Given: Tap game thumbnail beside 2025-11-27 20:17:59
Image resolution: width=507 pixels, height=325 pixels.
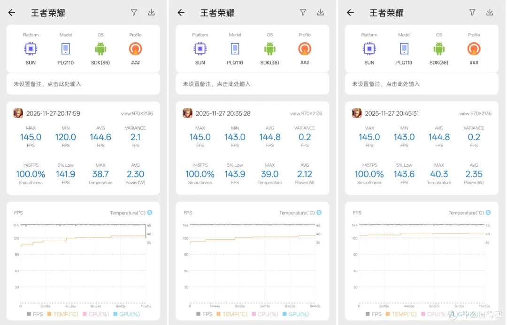Looking at the screenshot, I should coord(18,113).
